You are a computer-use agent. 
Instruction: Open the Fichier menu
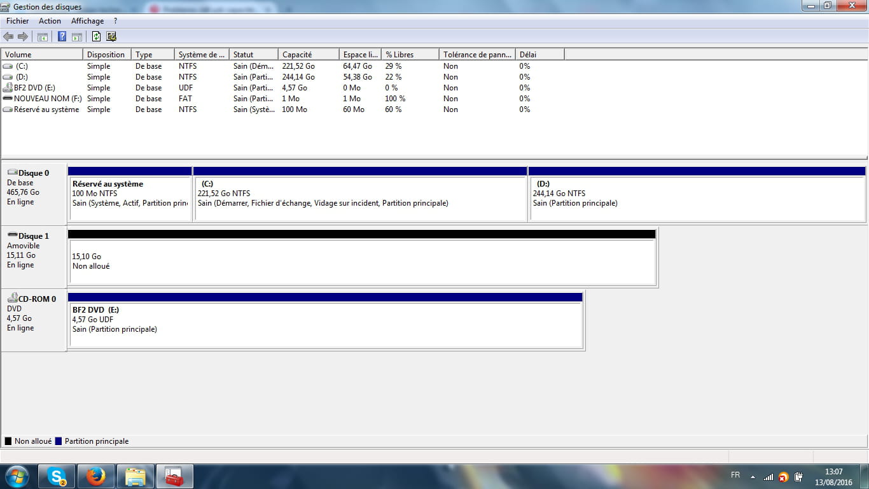tap(18, 21)
